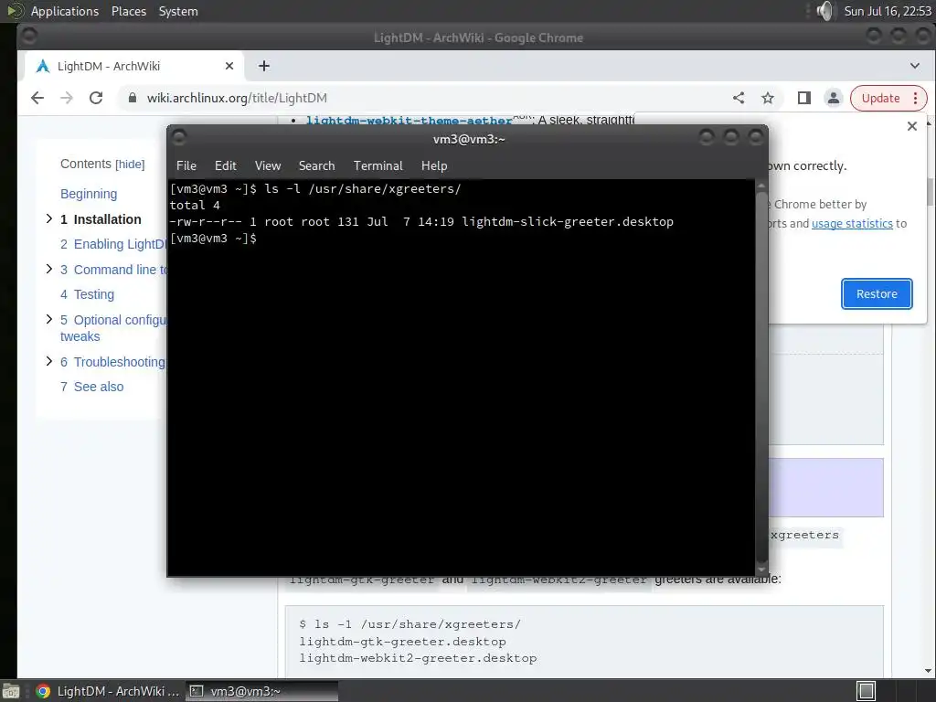Open the Chrome three-dot menu
This screenshot has width=936, height=702.
pyautogui.click(x=915, y=98)
